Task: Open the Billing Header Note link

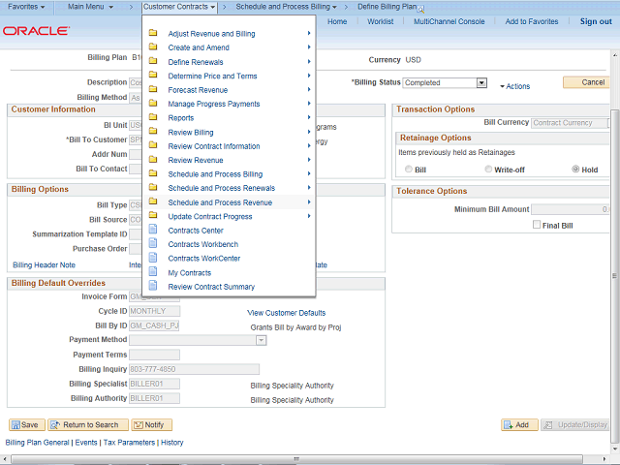Action: pos(44,264)
